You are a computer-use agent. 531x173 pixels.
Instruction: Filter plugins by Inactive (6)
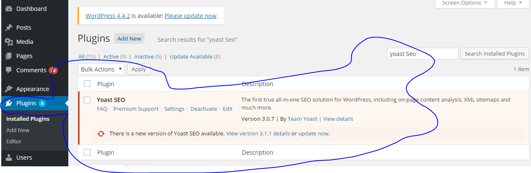(x=148, y=56)
